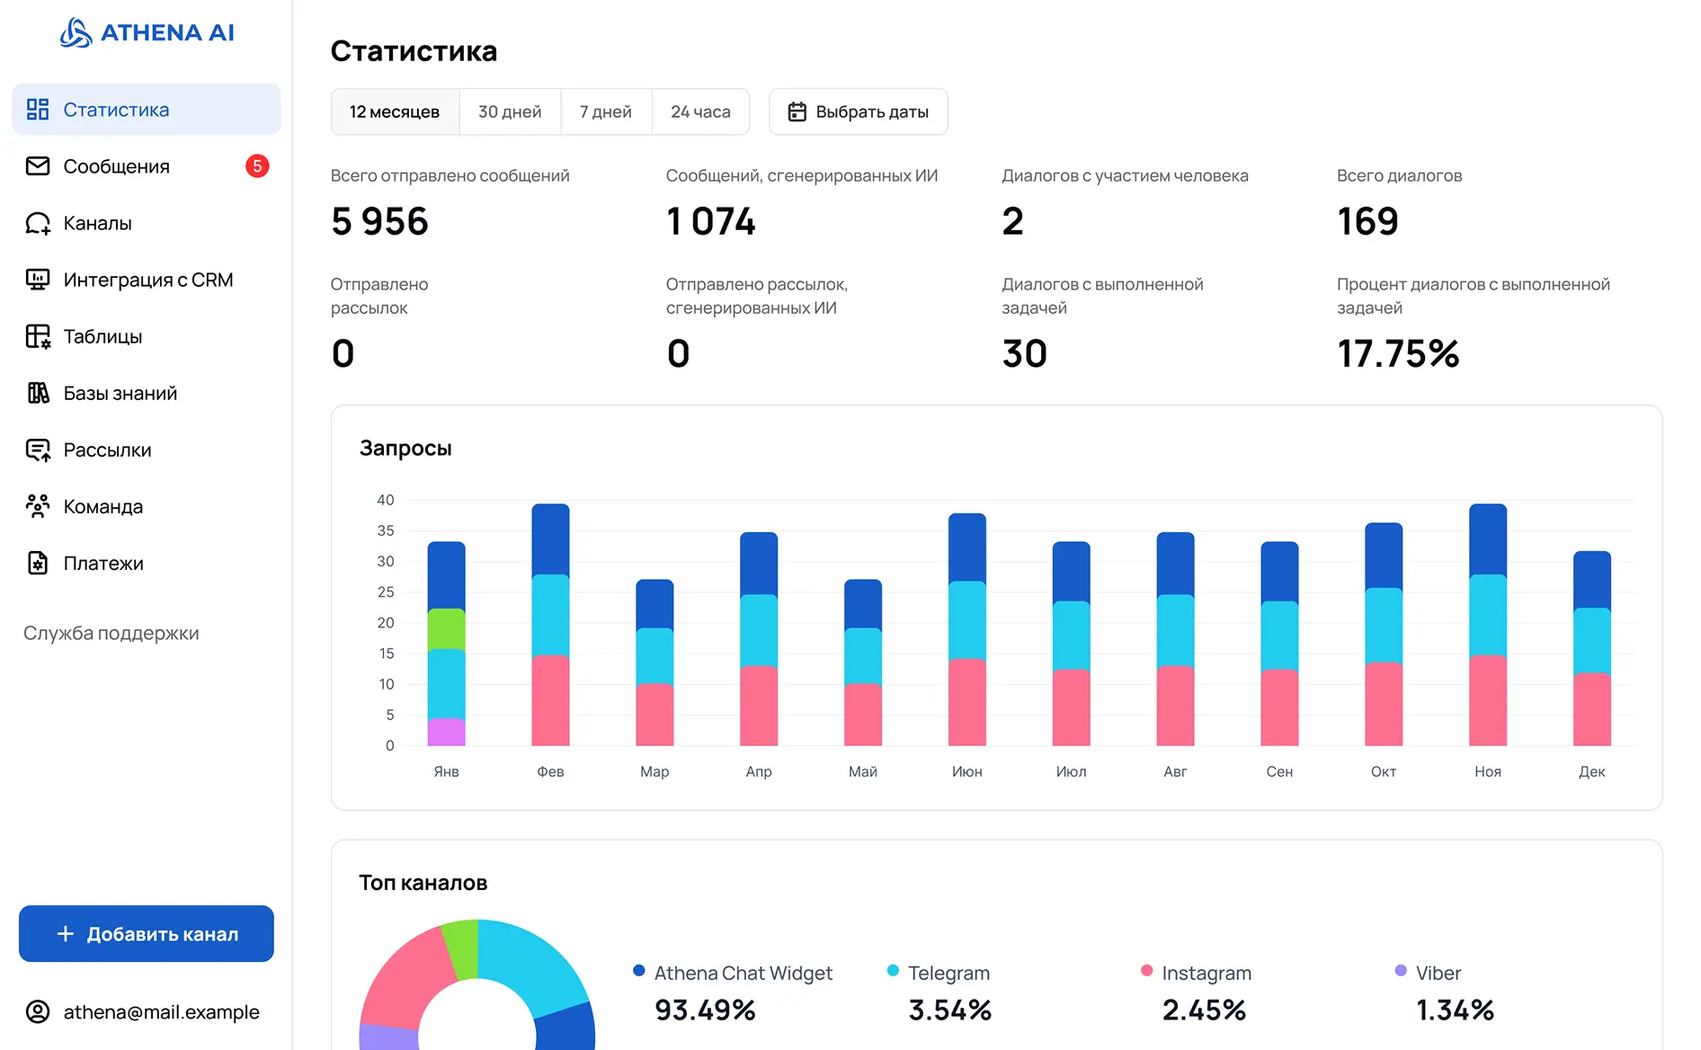Screen dimensions: 1701x1050
Task: Open the Выбрать даты date picker
Action: click(859, 111)
